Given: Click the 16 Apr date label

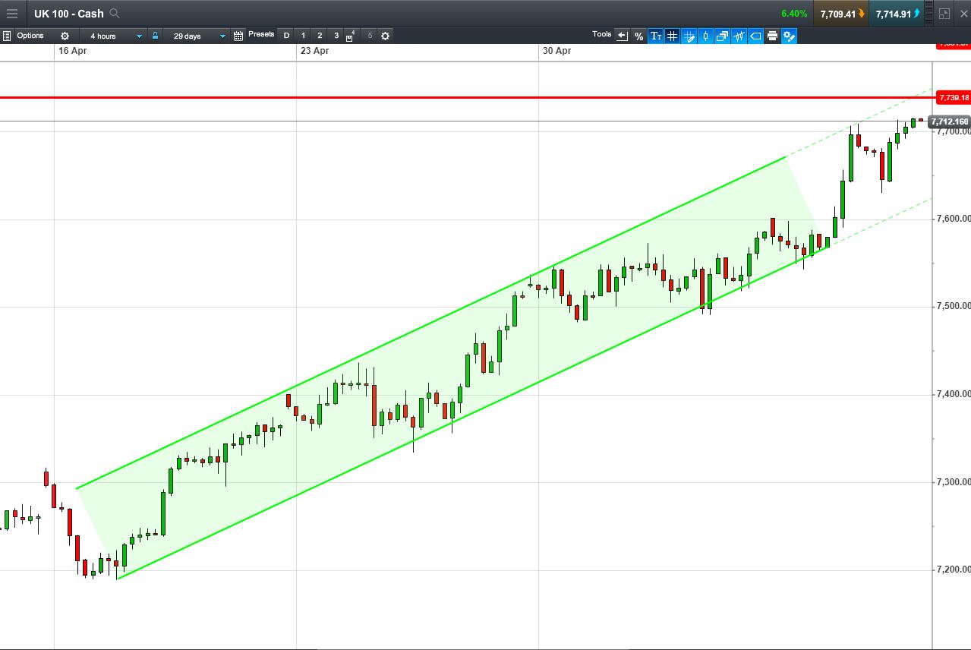Looking at the screenshot, I should click(x=73, y=51).
